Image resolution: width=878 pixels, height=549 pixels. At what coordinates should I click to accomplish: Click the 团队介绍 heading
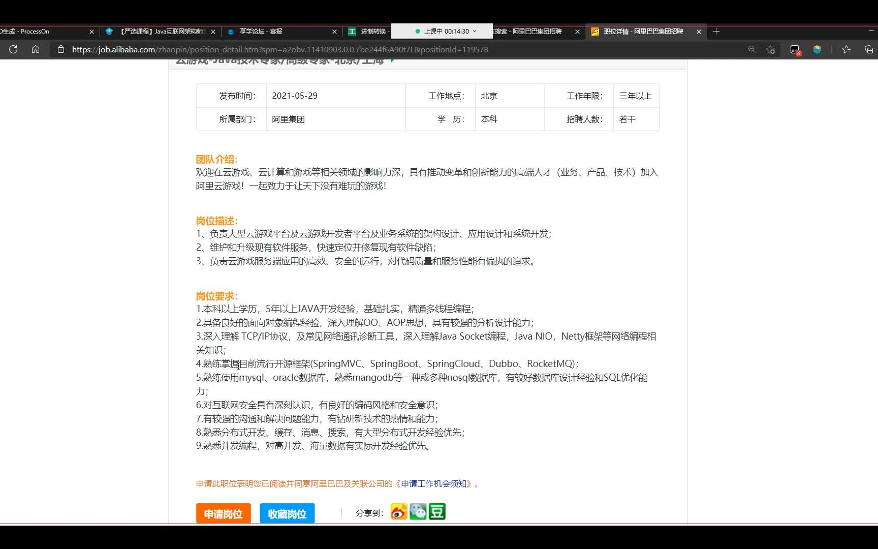[216, 159]
